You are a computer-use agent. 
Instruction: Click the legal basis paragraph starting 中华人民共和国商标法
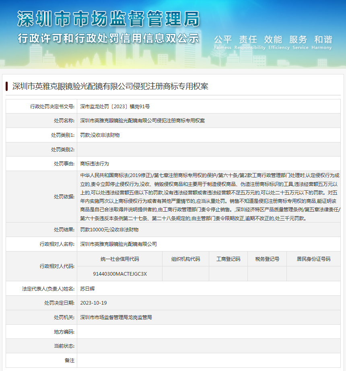(210, 197)
